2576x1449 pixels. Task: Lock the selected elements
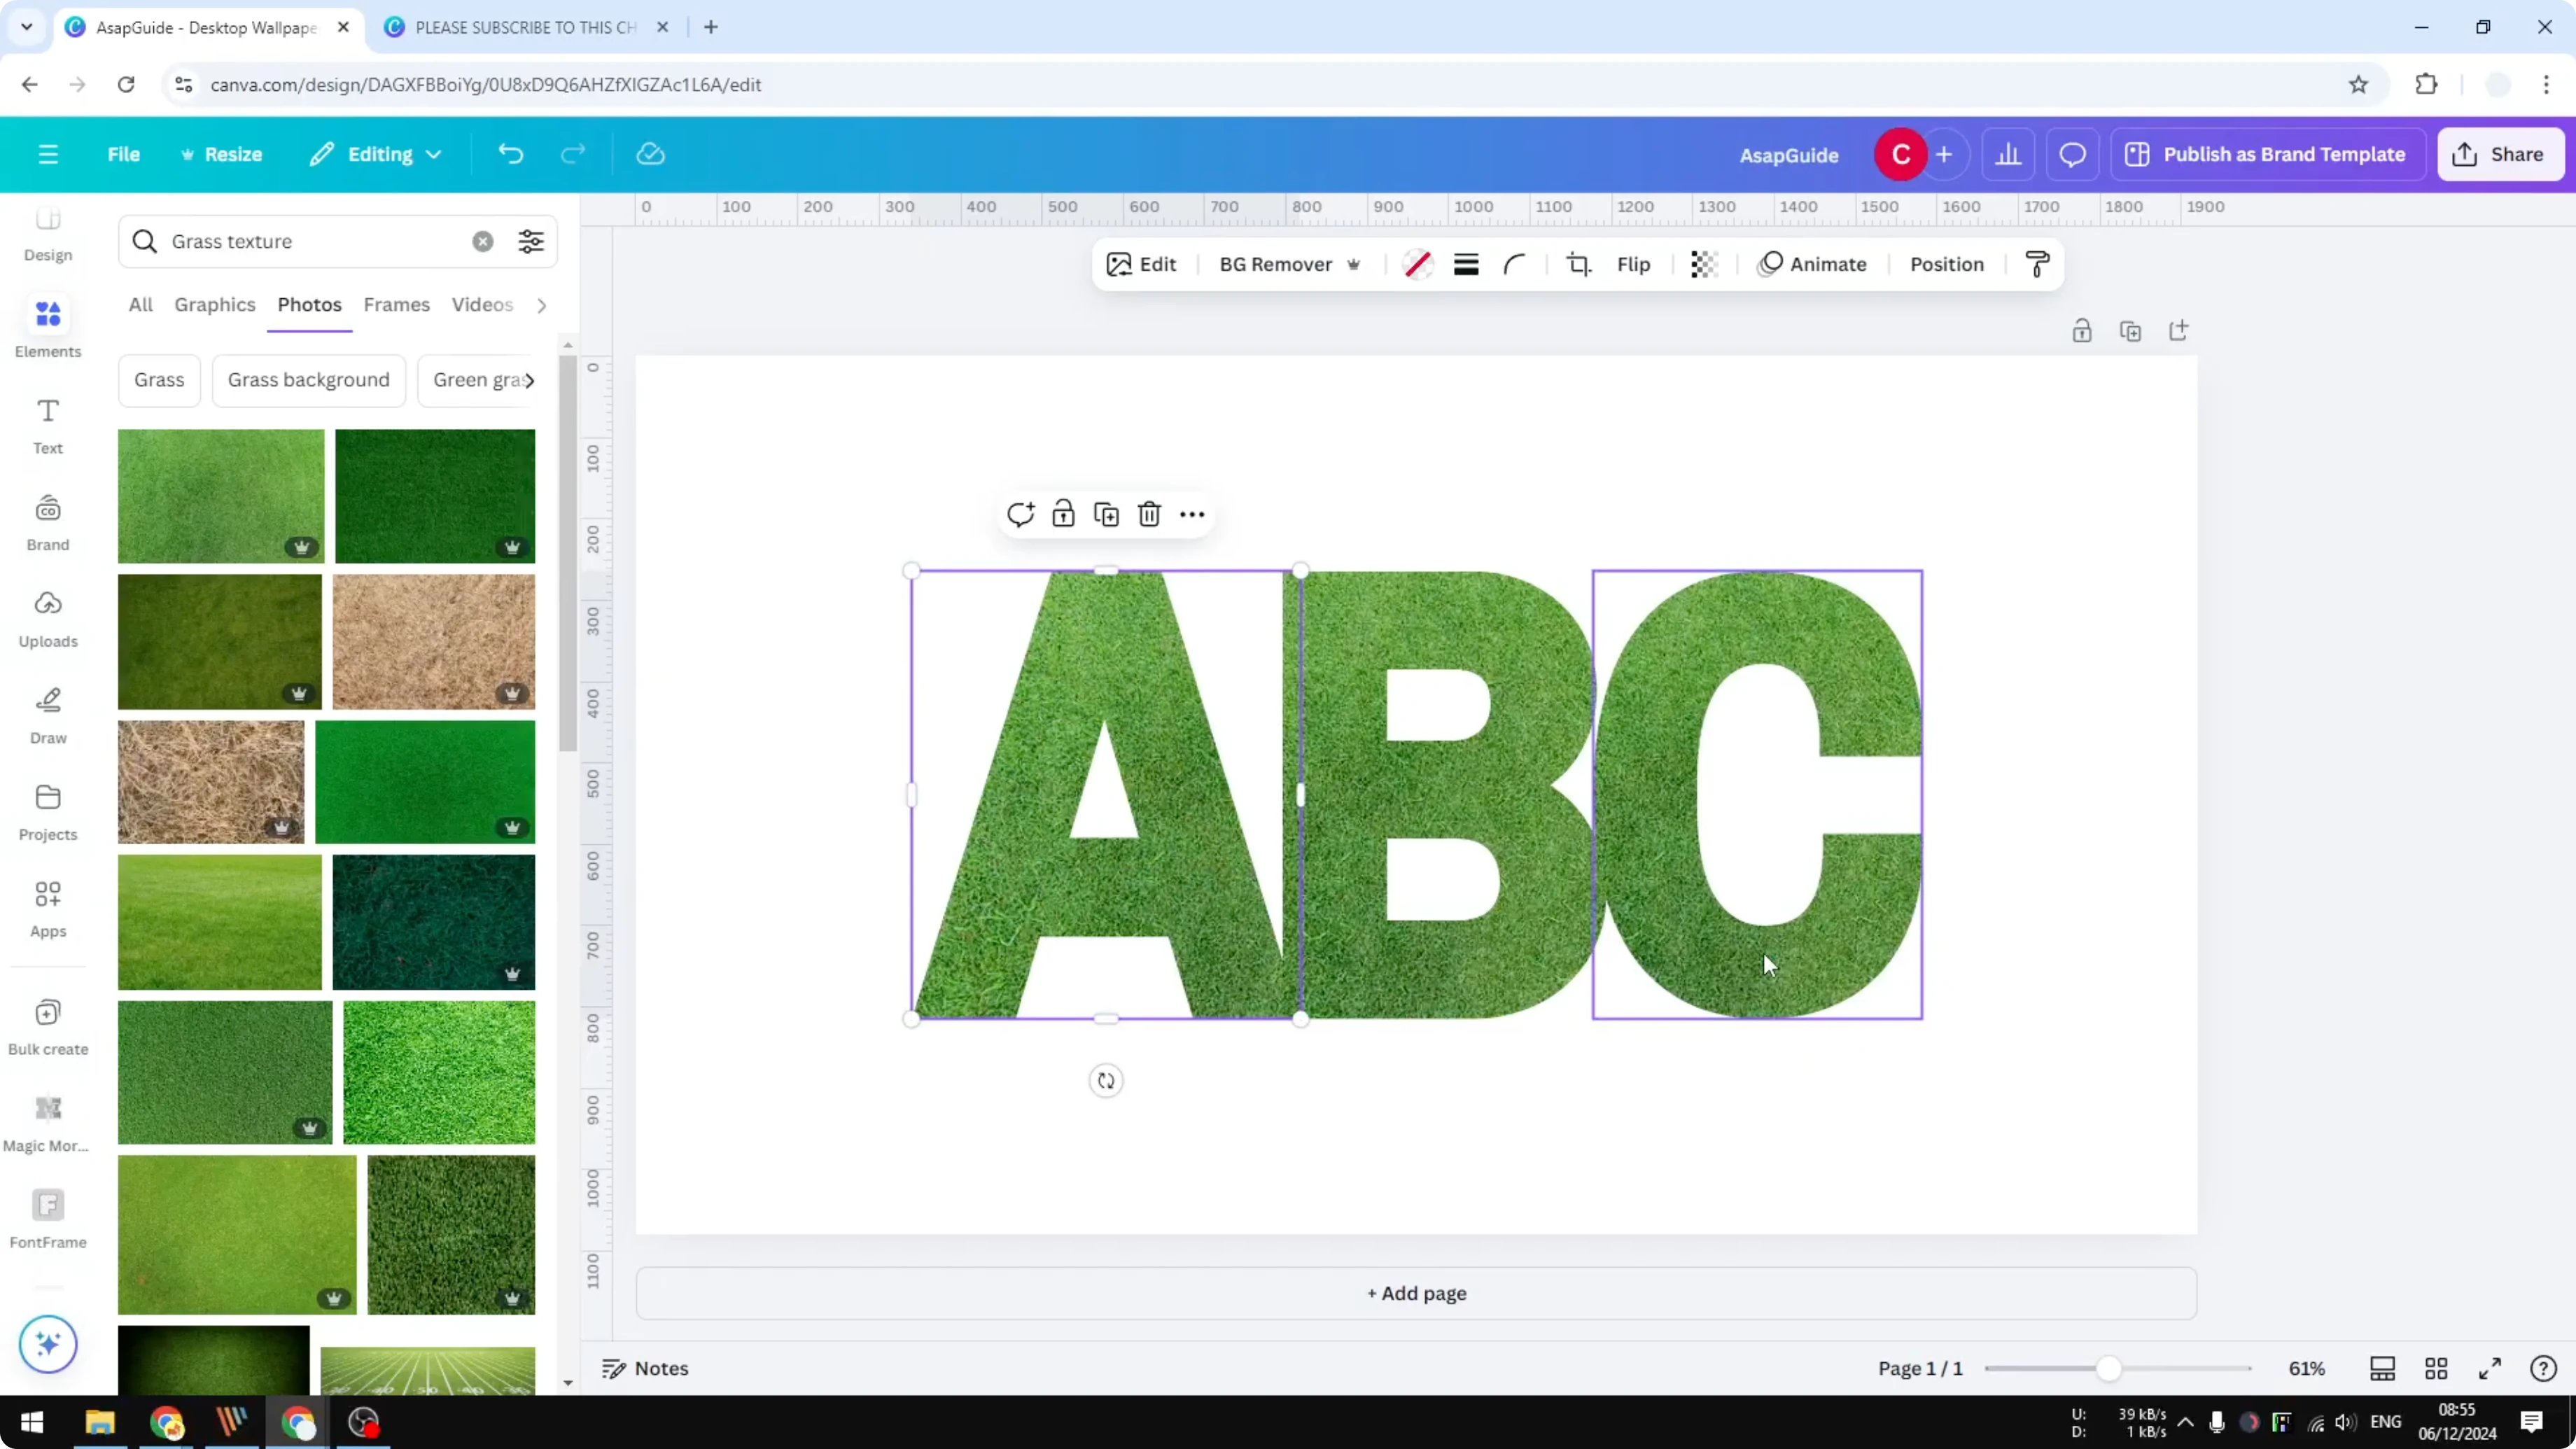(1063, 513)
